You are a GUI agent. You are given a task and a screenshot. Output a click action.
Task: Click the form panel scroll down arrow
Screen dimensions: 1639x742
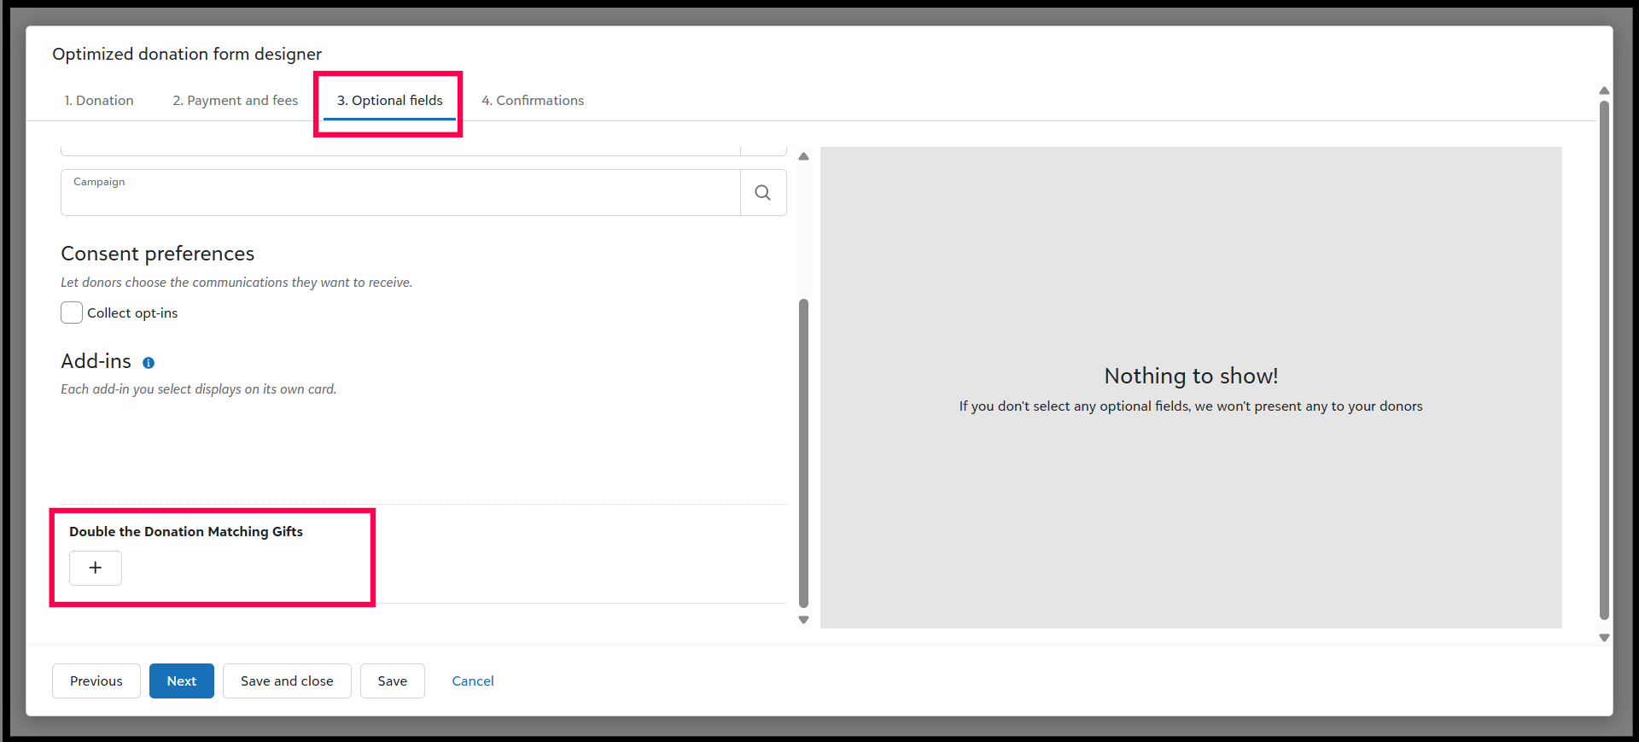803,620
